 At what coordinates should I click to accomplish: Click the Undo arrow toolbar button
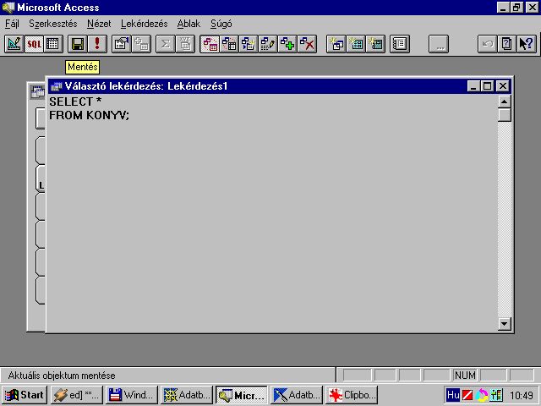488,44
